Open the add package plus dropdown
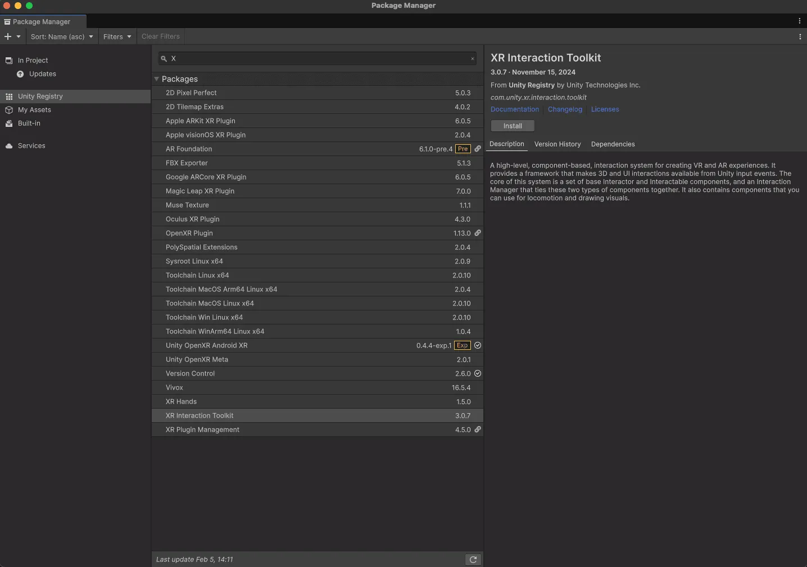Image resolution: width=807 pixels, height=567 pixels. click(x=12, y=36)
